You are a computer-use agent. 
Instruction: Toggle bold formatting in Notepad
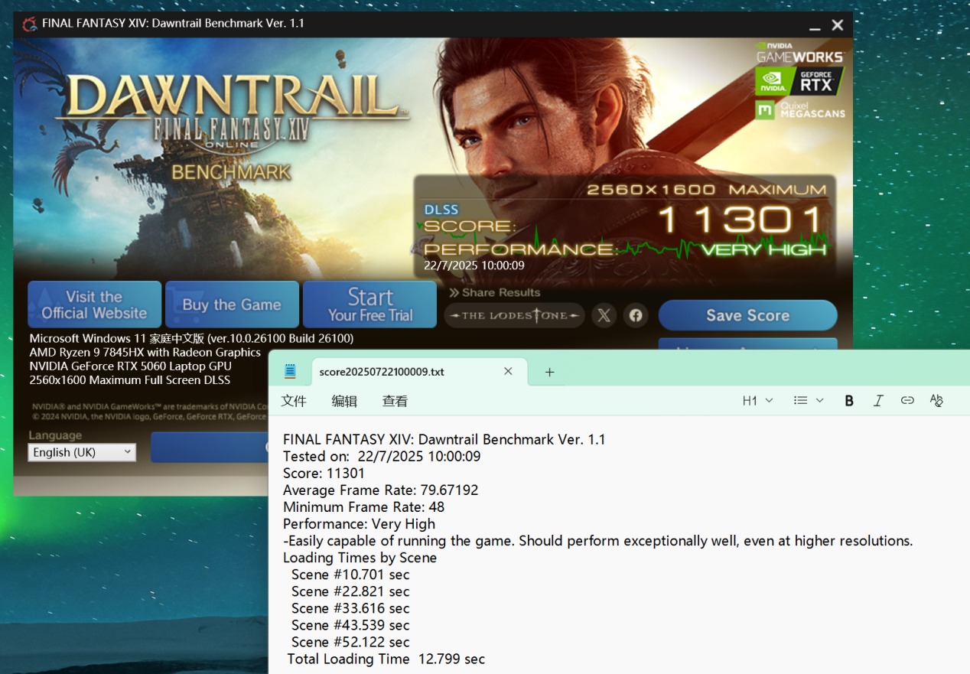pos(849,400)
